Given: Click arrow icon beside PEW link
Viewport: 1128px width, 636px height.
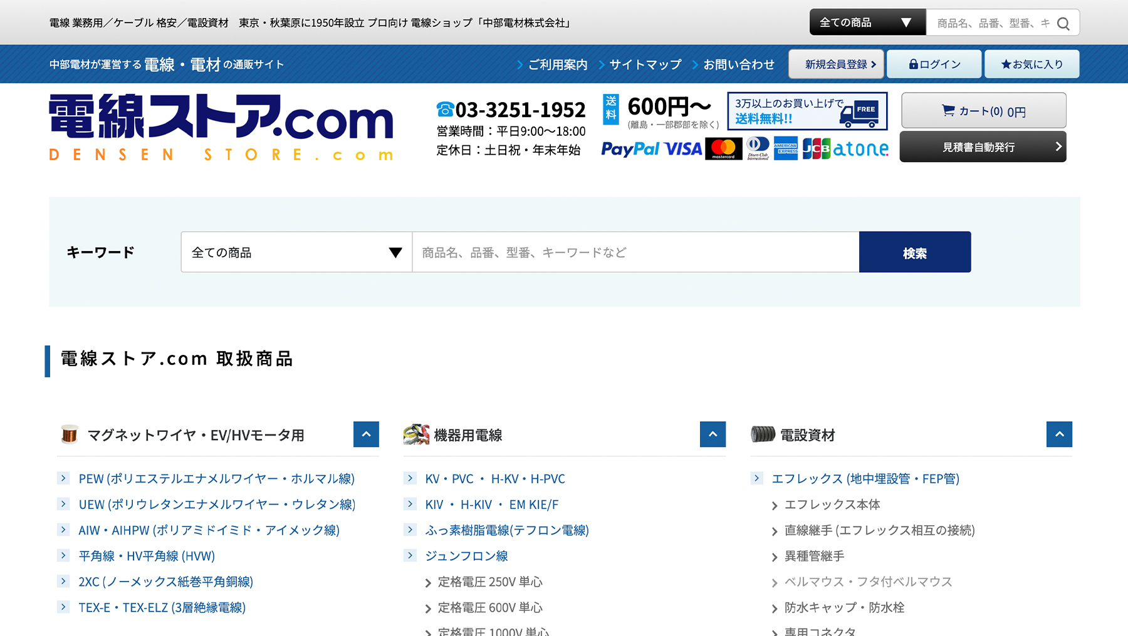Looking at the screenshot, I should pyautogui.click(x=63, y=478).
